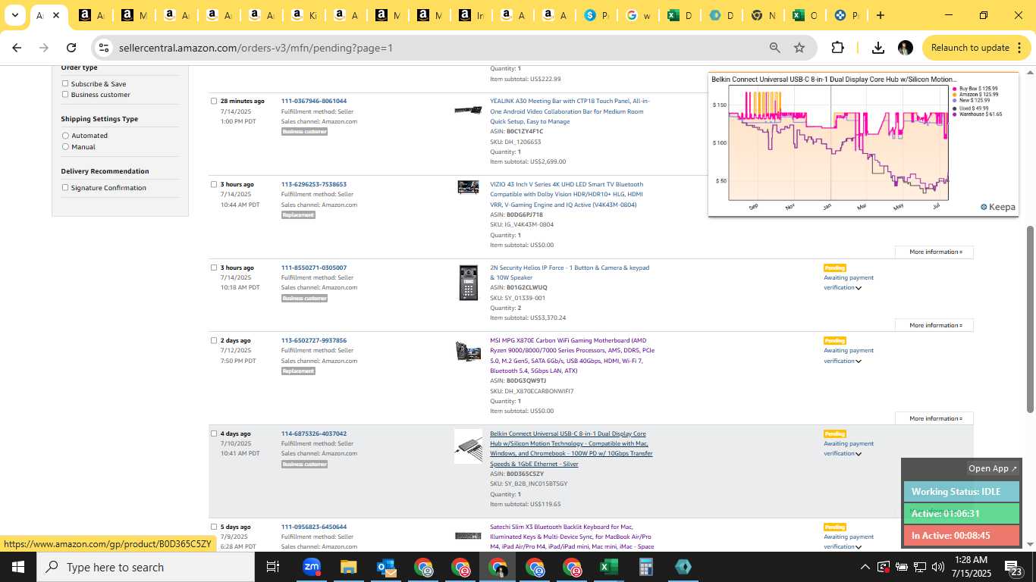Viewport: 1036px width, 582px height.
Task: Close the active Seller Central tab
Action: click(56, 15)
